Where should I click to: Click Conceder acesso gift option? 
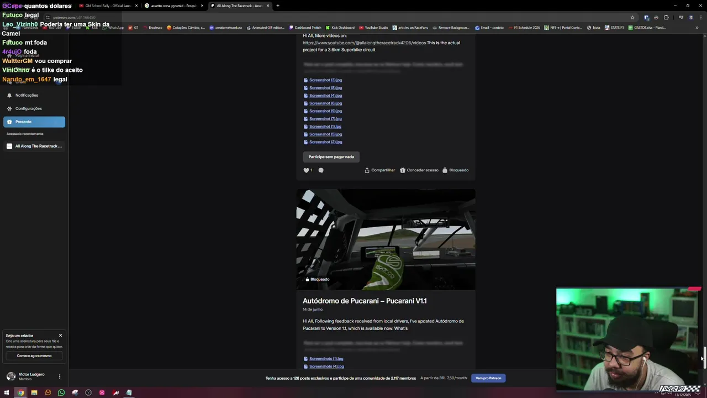[x=419, y=170]
